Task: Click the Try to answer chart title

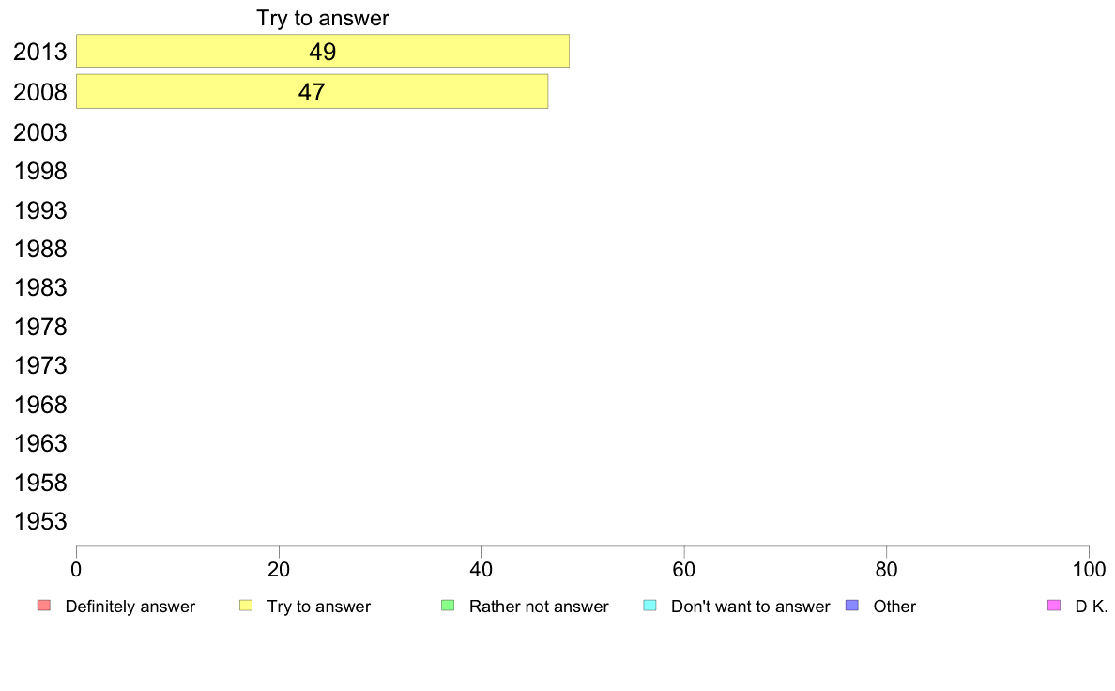Action: point(323,18)
